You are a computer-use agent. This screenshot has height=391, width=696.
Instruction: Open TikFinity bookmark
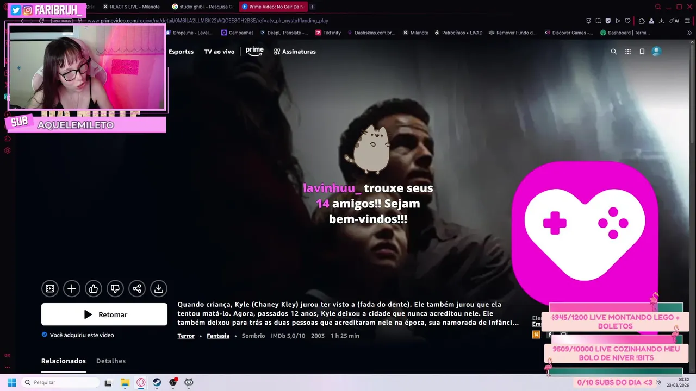pos(328,33)
